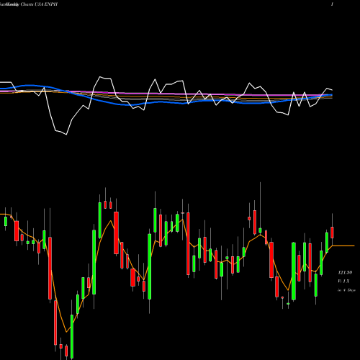The image size is (360, 360).
Task: Click the "in 4 Days" label
Action: (x=346, y=290)
